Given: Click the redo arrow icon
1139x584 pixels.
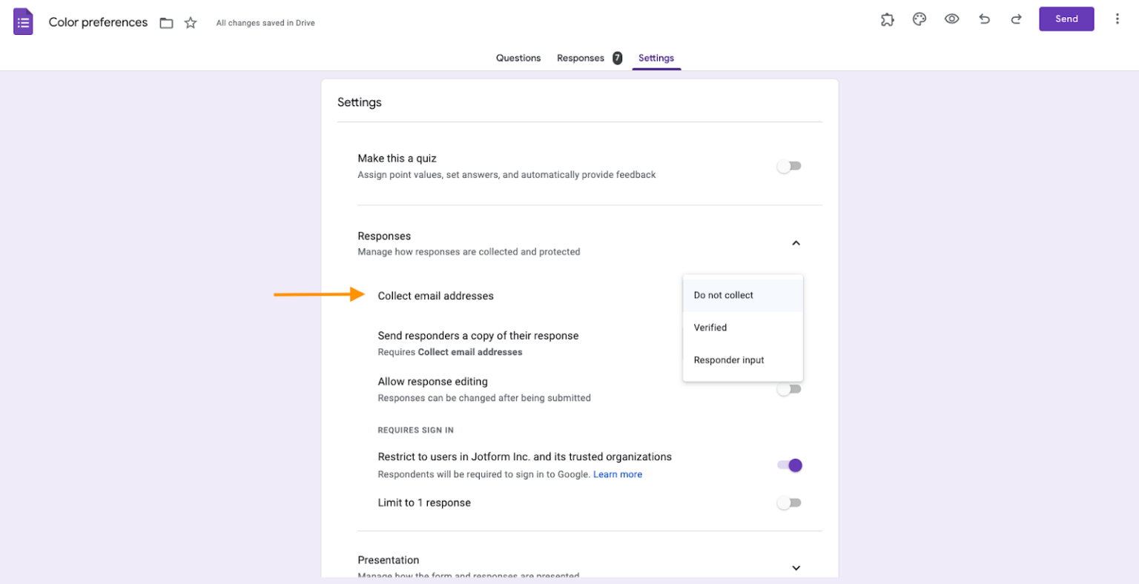Looking at the screenshot, I should point(1016,19).
